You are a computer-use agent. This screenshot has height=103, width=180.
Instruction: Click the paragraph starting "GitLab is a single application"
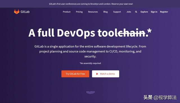(x=90, y=51)
